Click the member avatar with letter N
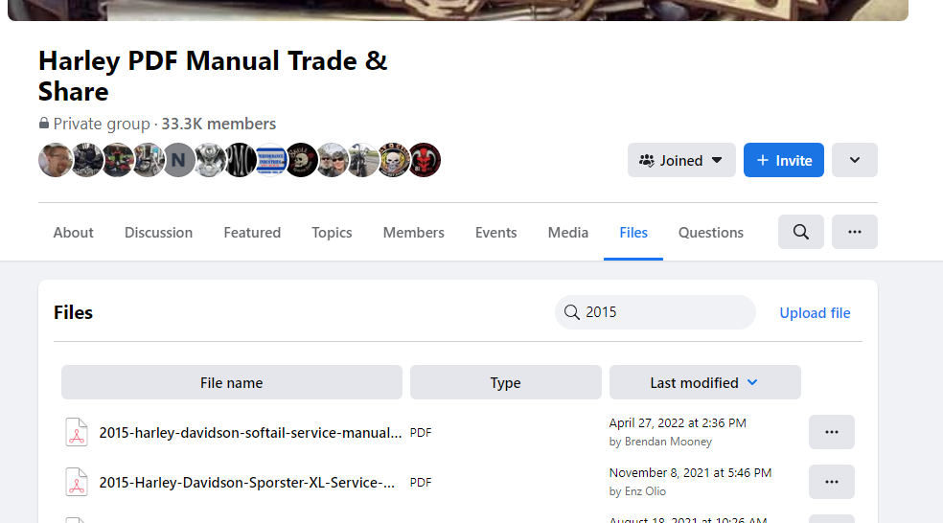Screen dimensions: 943x523 [178, 160]
